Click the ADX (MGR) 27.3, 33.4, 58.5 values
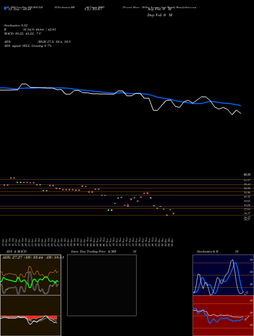 [x=54, y=42]
